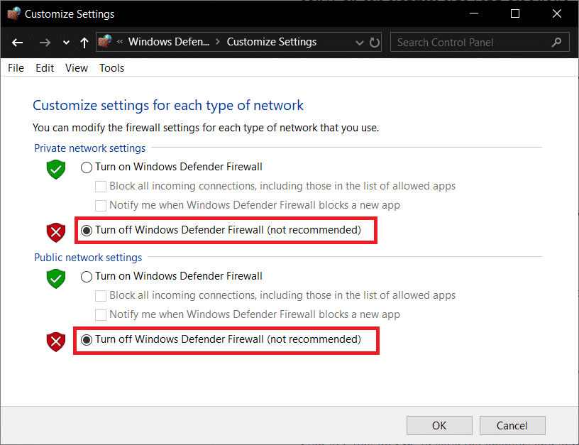This screenshot has height=445, width=579.
Task: Click the Cancel button
Action: (512, 425)
